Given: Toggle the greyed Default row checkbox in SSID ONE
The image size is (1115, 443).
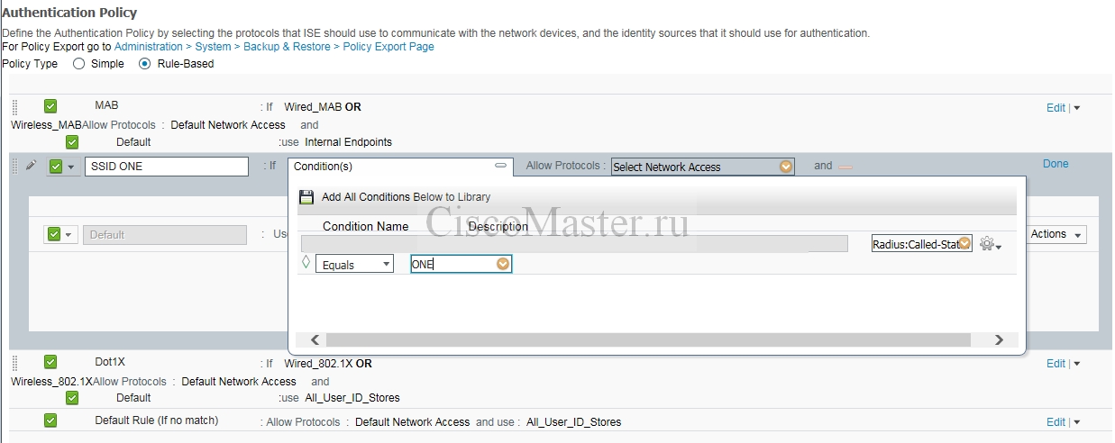Looking at the screenshot, I should [54, 234].
